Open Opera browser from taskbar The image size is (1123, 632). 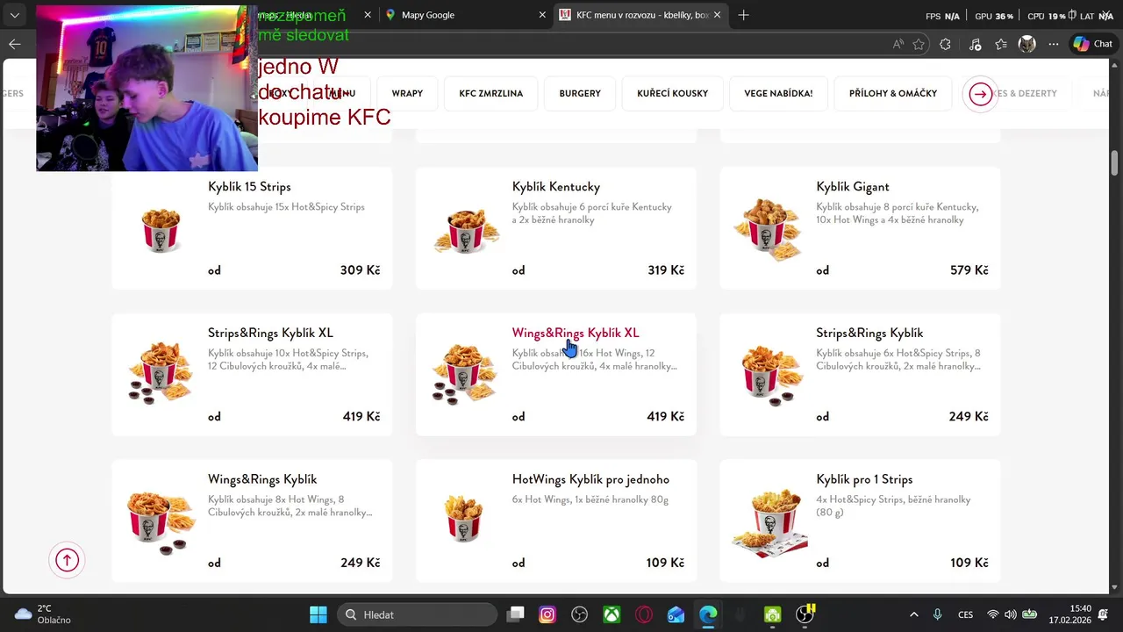644,614
